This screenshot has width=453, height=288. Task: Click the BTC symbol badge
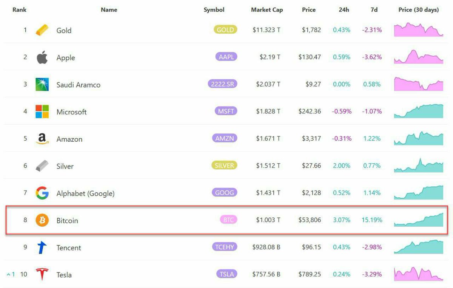point(229,220)
